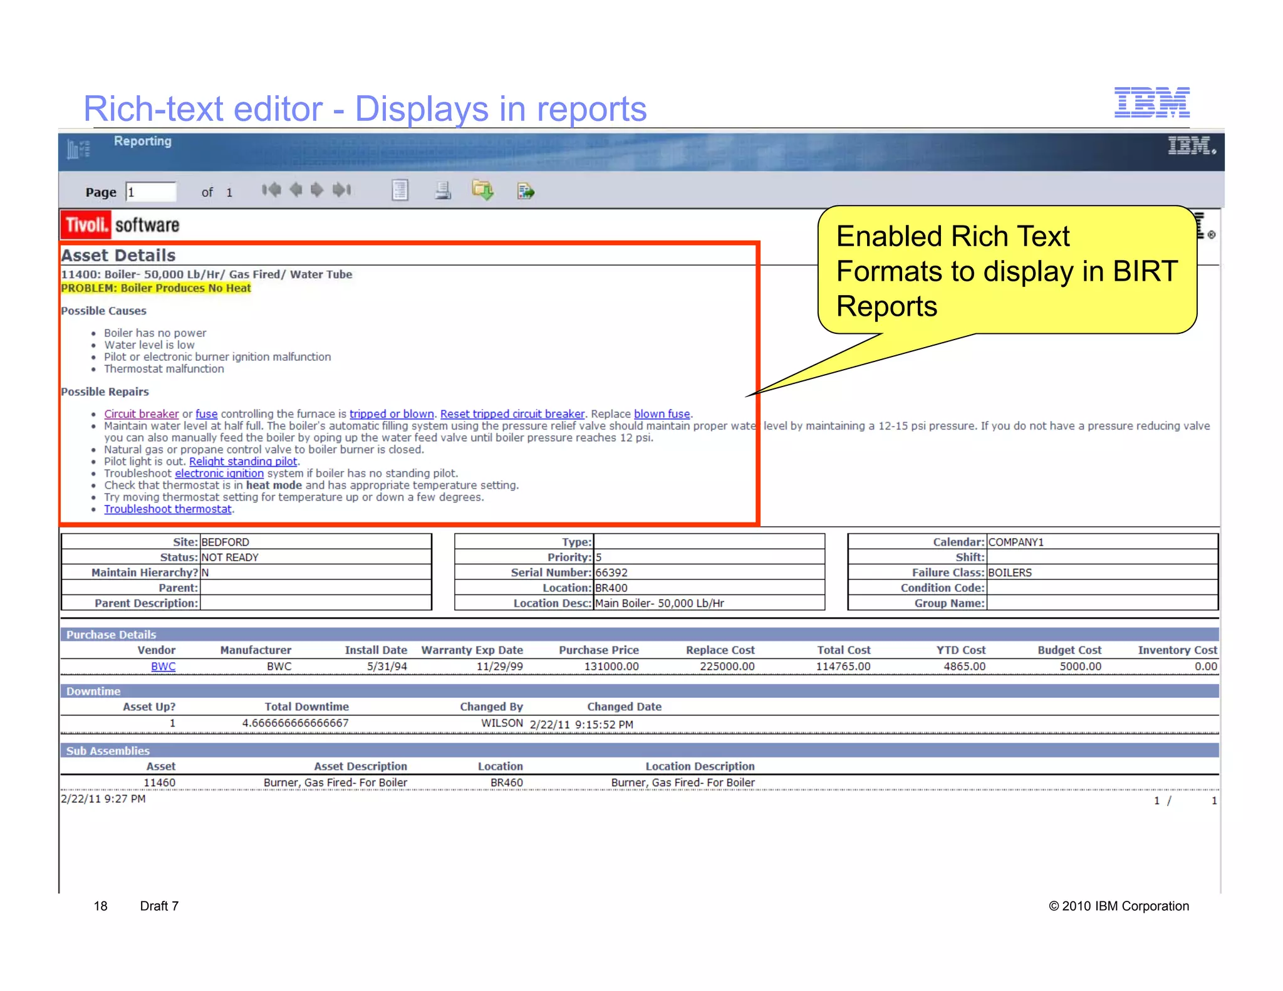Open the Circuit breaker link
Image resolution: width=1283 pixels, height=991 pixels.
pos(142,414)
